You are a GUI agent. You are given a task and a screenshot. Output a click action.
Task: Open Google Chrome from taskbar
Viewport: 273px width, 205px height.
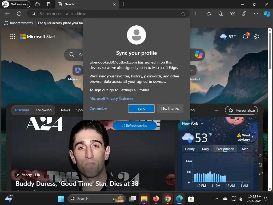click(x=167, y=199)
